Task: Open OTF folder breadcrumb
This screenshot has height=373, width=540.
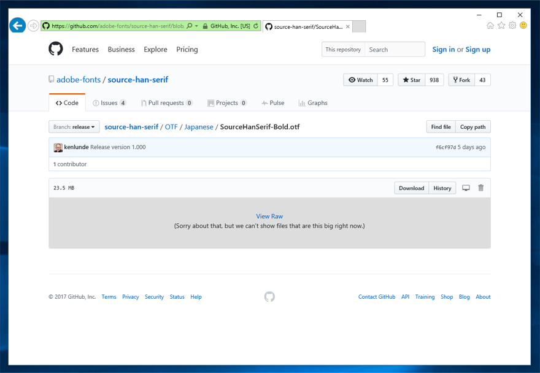Action: (x=171, y=127)
